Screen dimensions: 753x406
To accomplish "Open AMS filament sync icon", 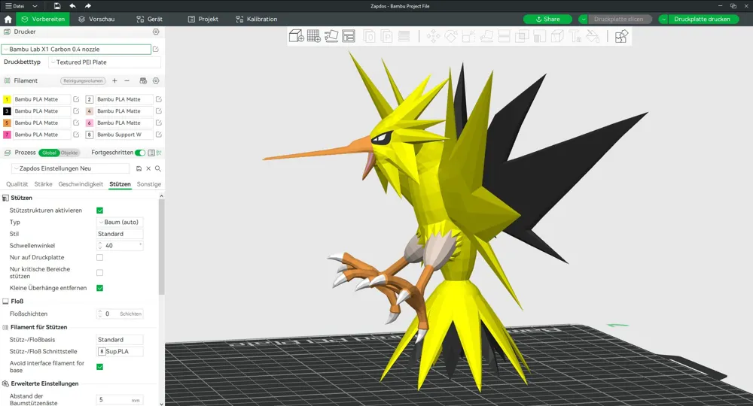I will click(142, 80).
